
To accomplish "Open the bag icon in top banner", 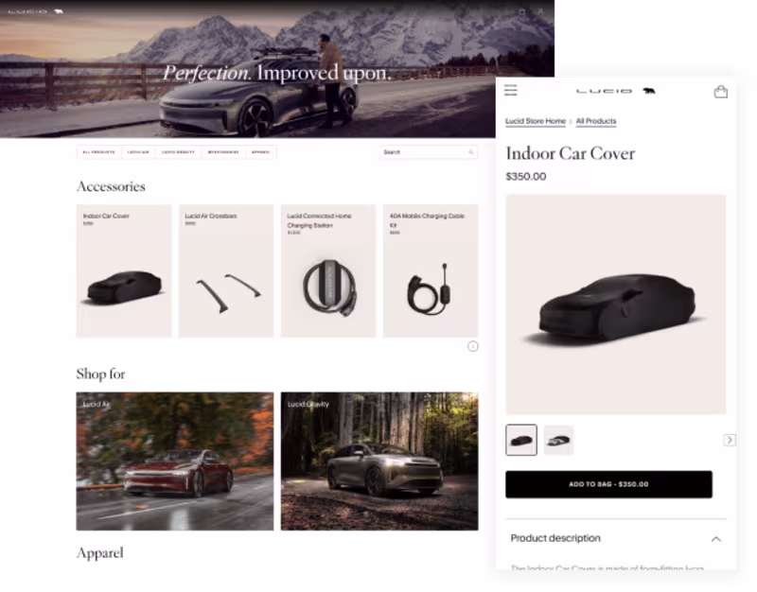I will tap(522, 11).
